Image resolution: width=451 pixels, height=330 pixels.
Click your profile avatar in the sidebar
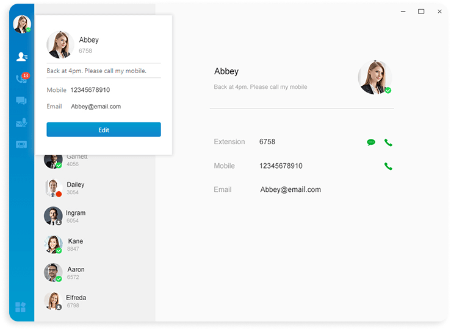21,24
